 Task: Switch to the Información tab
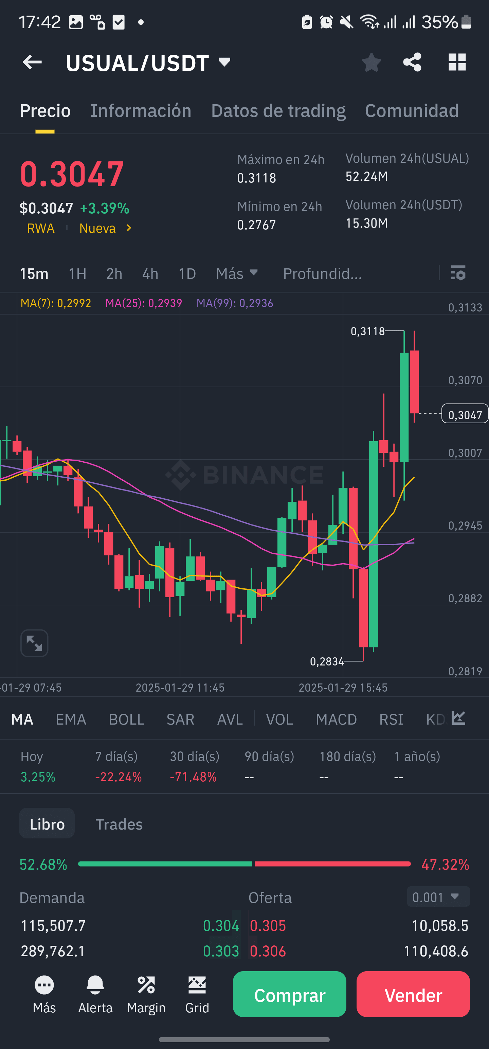(x=141, y=111)
